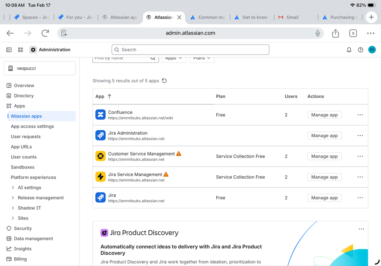
Task: Open the Confluence wiki URL link
Action: click(140, 118)
